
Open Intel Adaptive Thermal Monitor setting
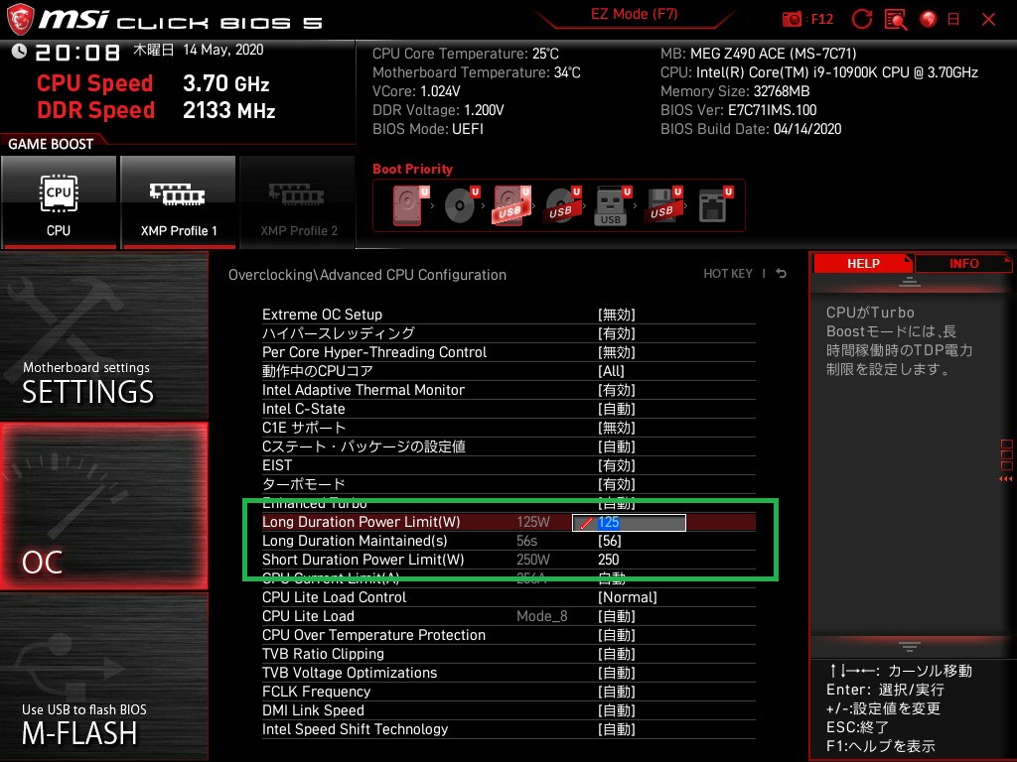508,390
